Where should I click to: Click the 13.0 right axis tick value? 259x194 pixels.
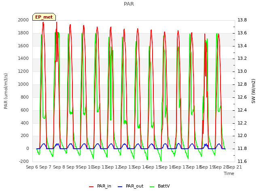click(x=242, y=72)
